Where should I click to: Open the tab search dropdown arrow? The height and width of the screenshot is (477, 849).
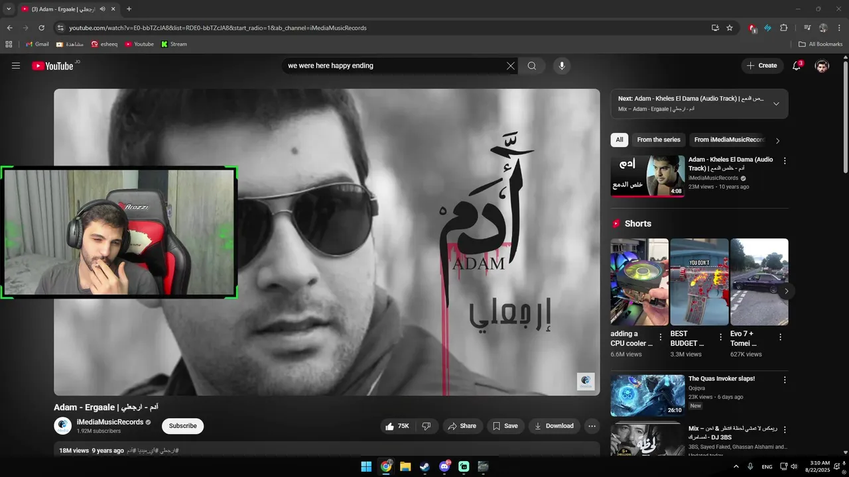pyautogui.click(x=8, y=9)
